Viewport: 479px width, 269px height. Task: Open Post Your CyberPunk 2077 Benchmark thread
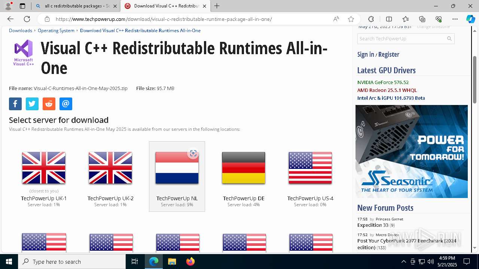click(x=407, y=244)
